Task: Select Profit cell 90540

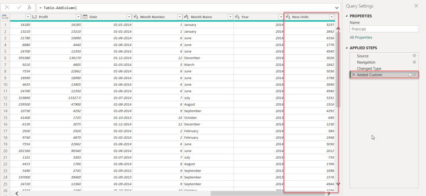Action: 57,151
